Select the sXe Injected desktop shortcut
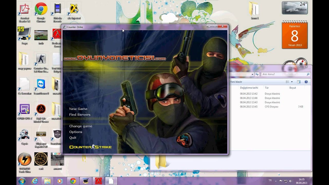This screenshot has width=329, height=185. (x=74, y=11)
